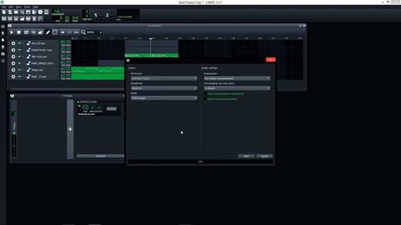Image resolution: width=401 pixels, height=225 pixels.
Task: Mute the Closed Hi-Hat 7.wav track
Action: tap(19, 50)
